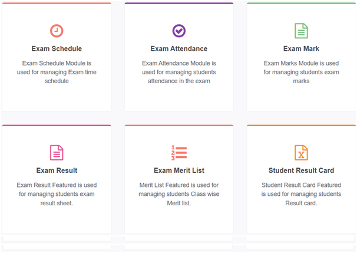
Task: Click the Merit List Featured description
Action: (x=179, y=194)
